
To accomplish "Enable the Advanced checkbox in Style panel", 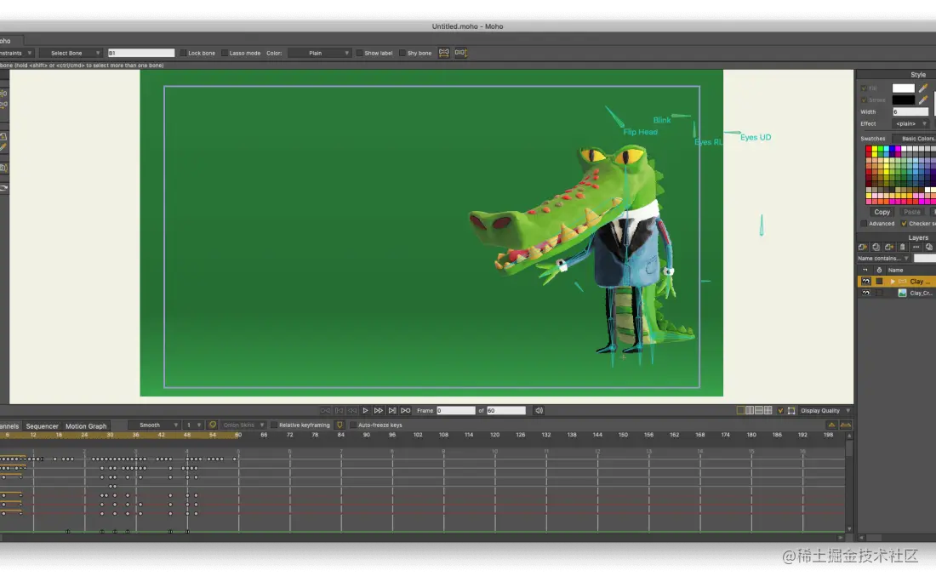I will (864, 224).
